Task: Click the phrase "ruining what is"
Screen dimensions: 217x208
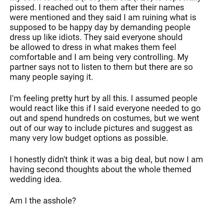Action: [x=168, y=18]
